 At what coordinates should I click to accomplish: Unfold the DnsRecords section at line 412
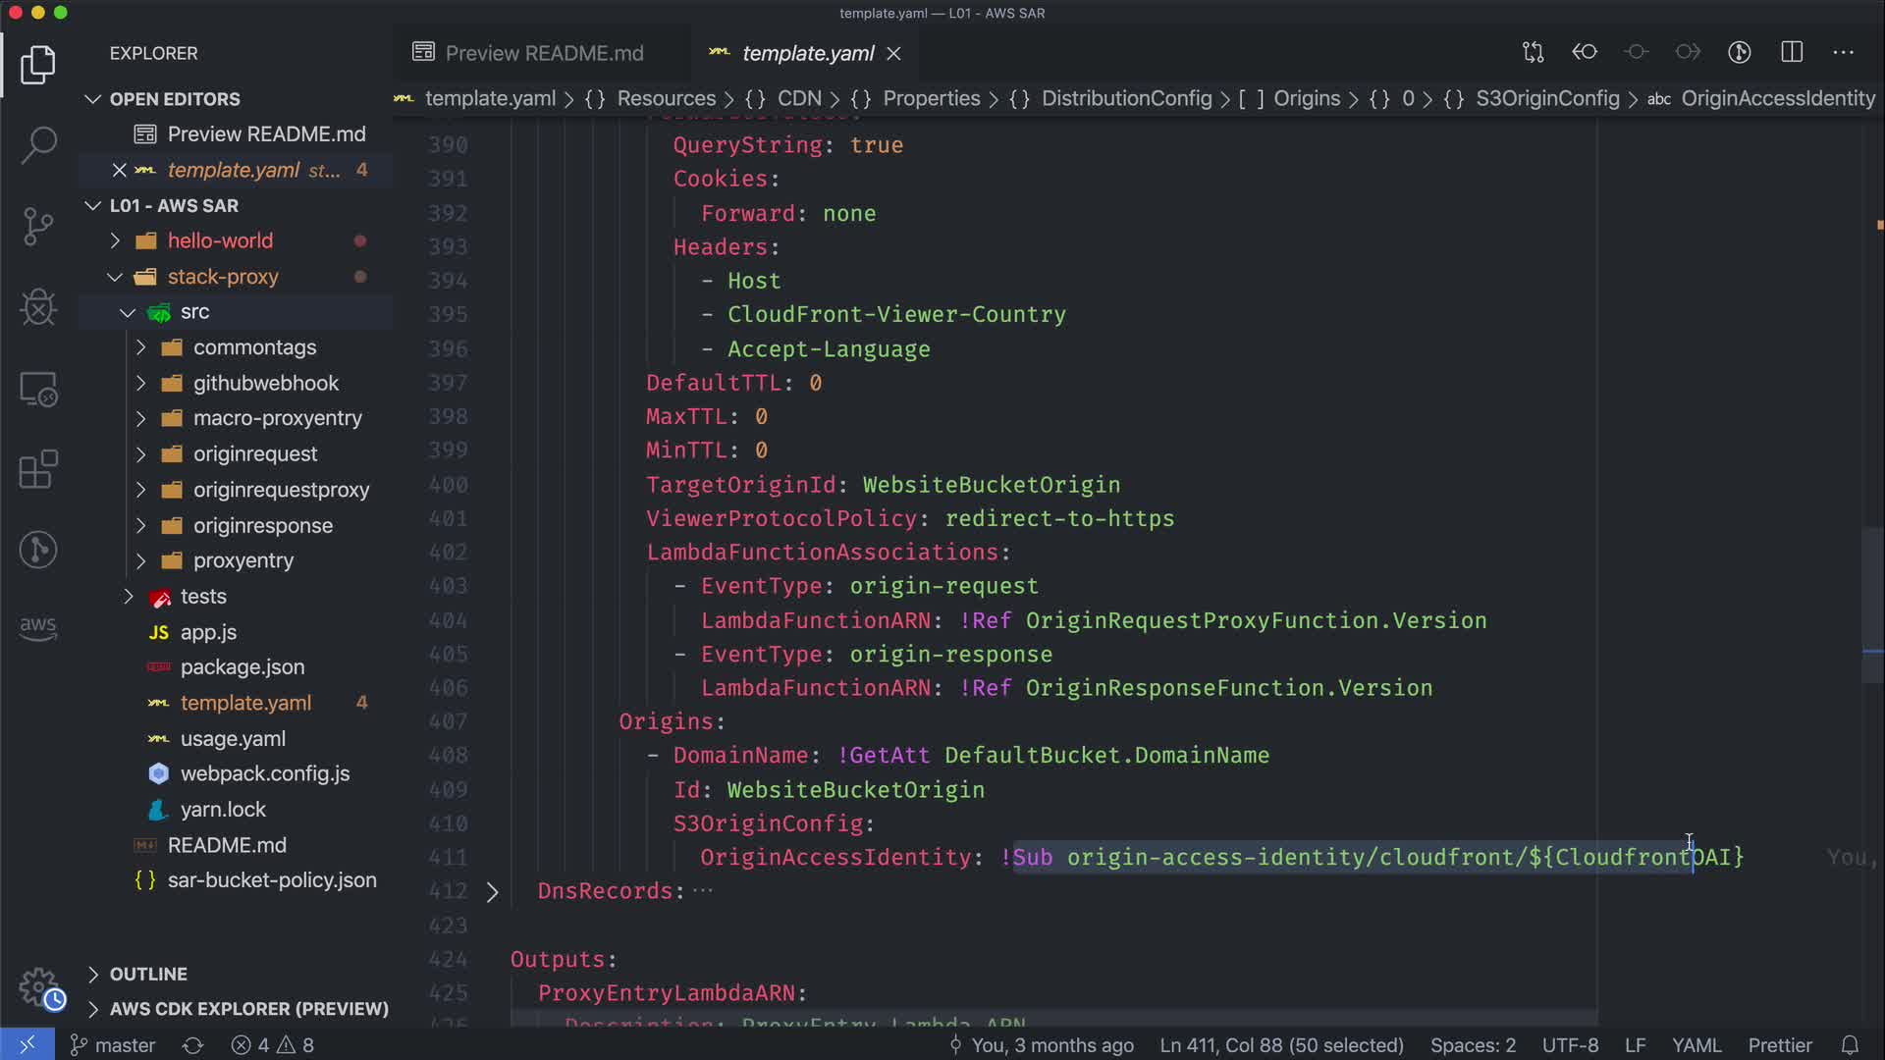point(493,892)
